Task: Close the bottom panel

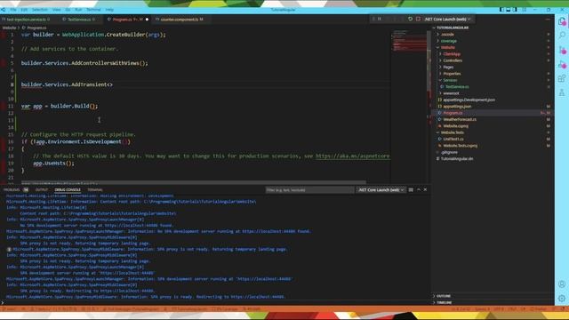Action: [x=425, y=189]
